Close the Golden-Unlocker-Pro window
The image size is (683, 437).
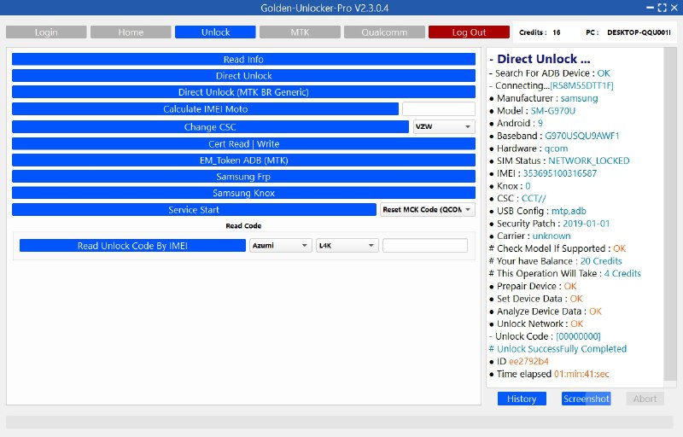[x=674, y=8]
